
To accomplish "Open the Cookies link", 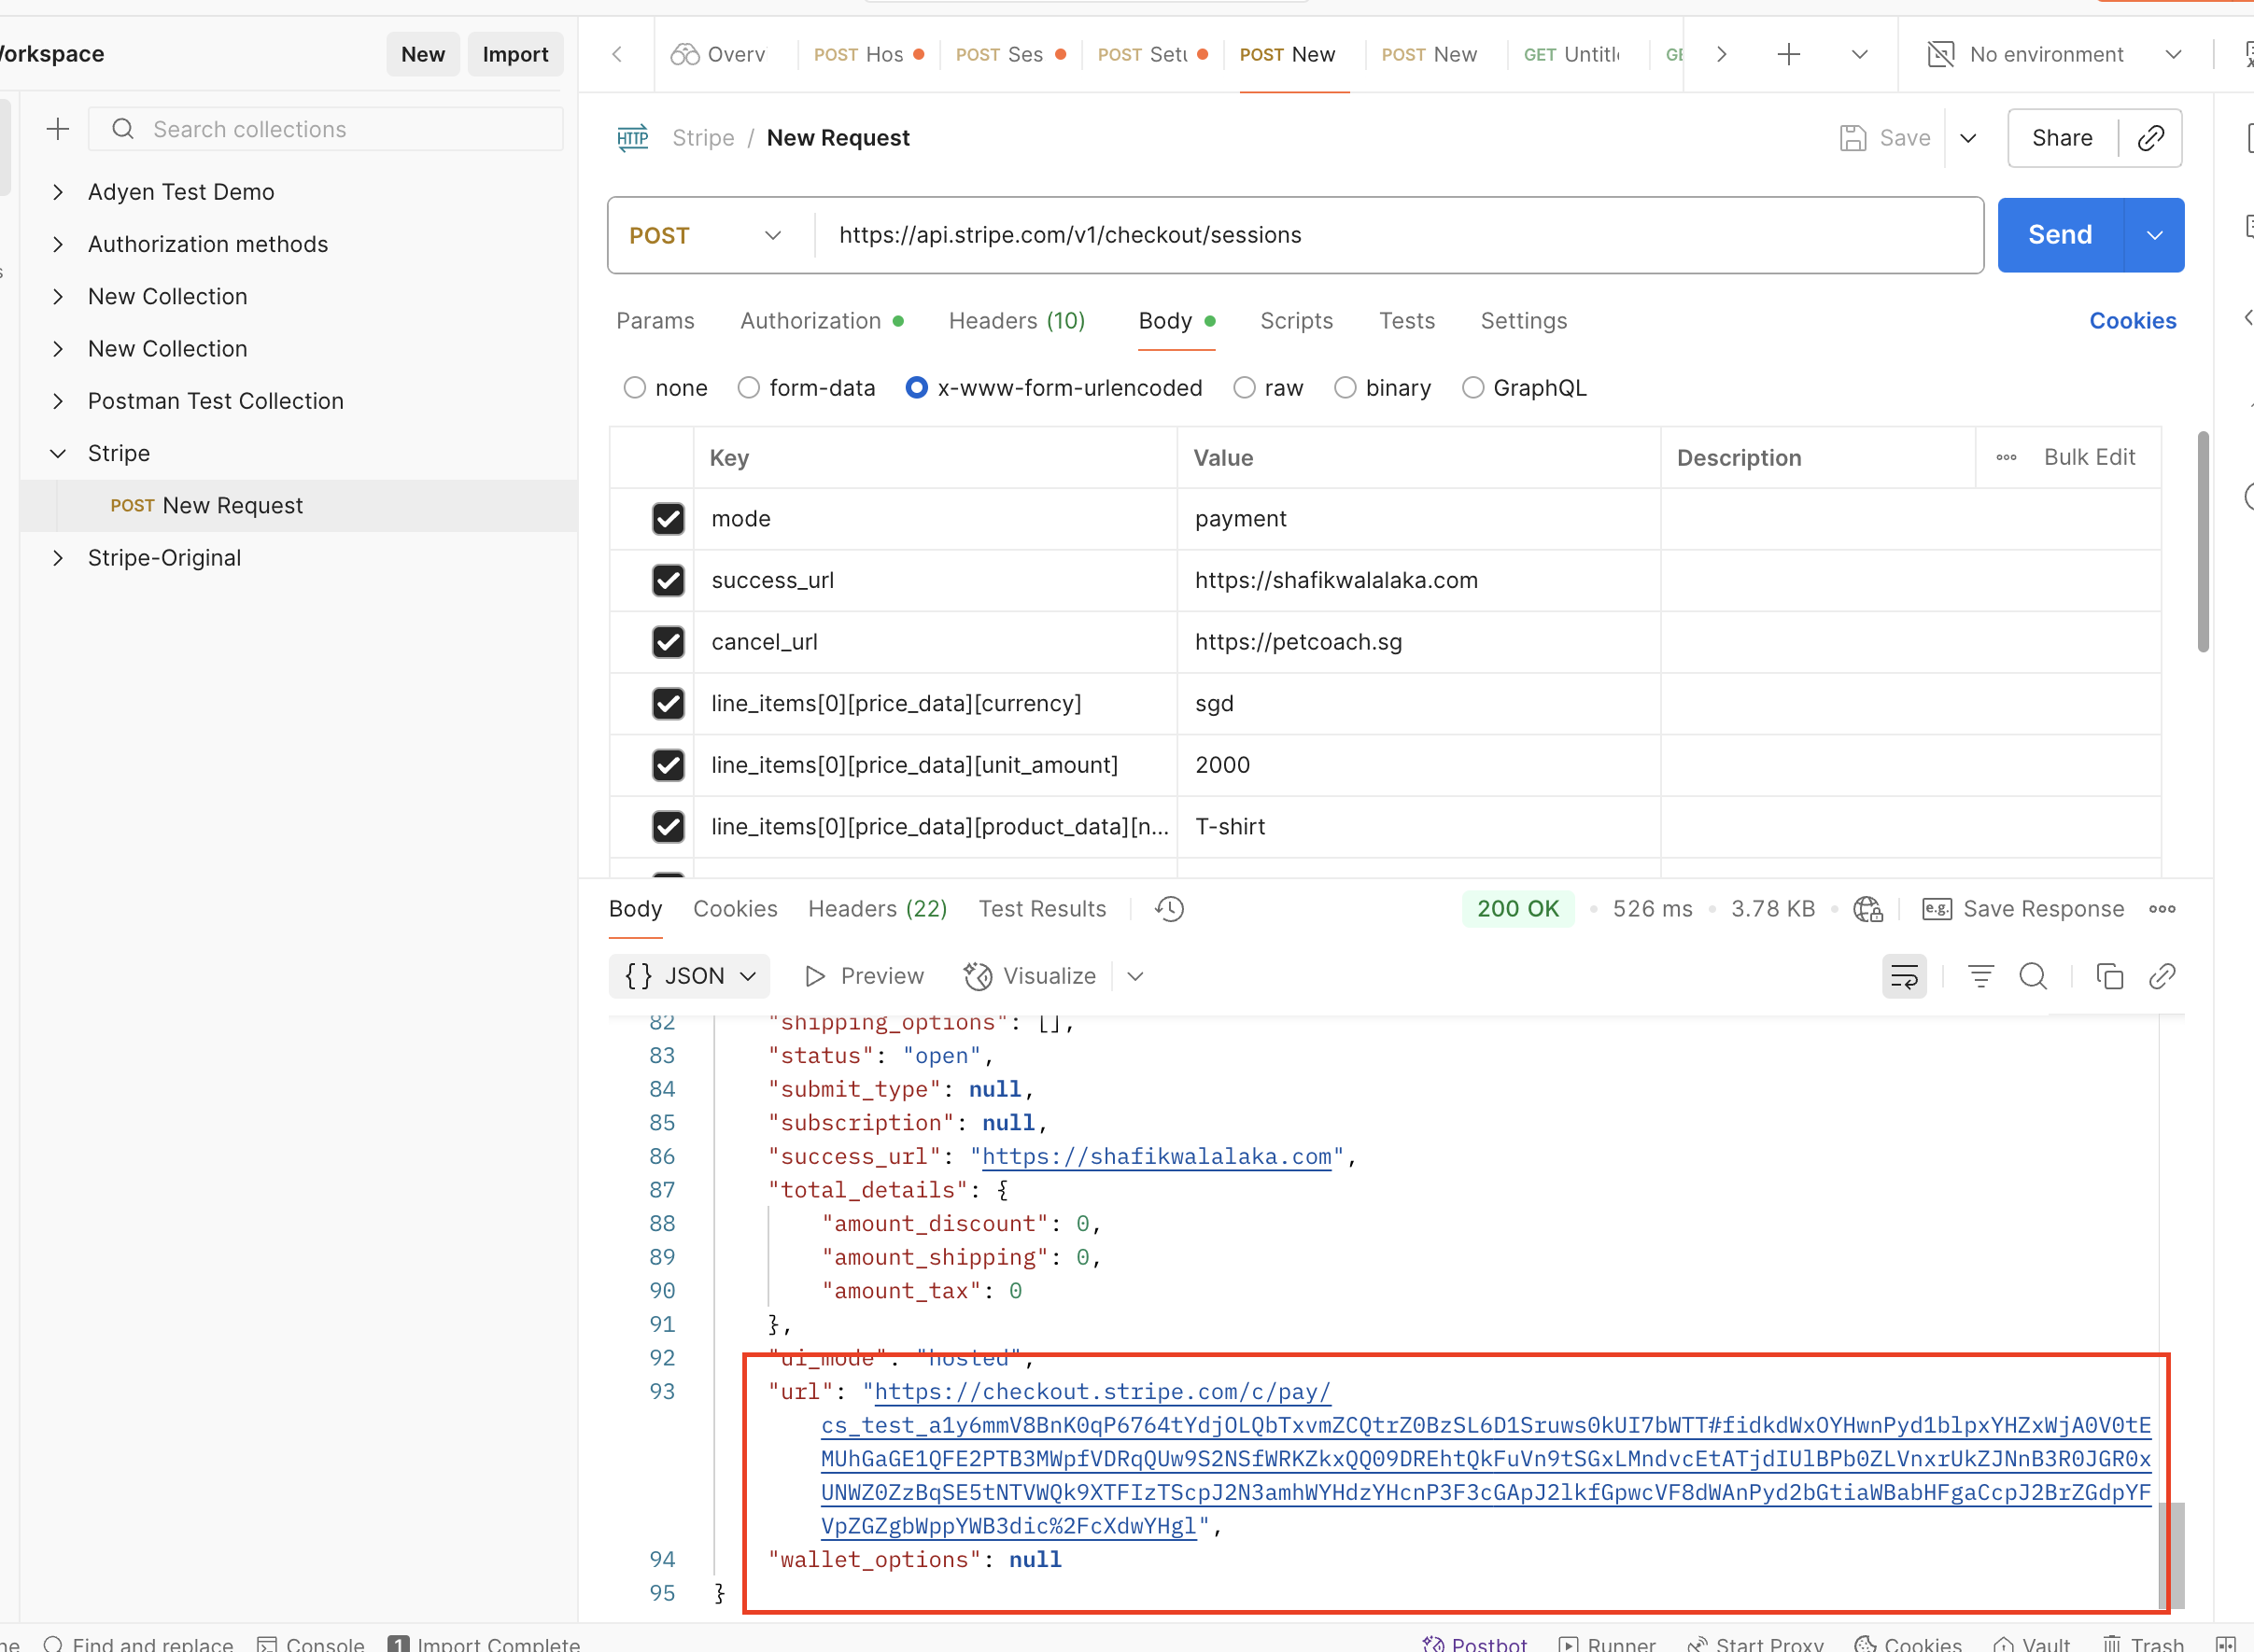I will (x=2132, y=321).
